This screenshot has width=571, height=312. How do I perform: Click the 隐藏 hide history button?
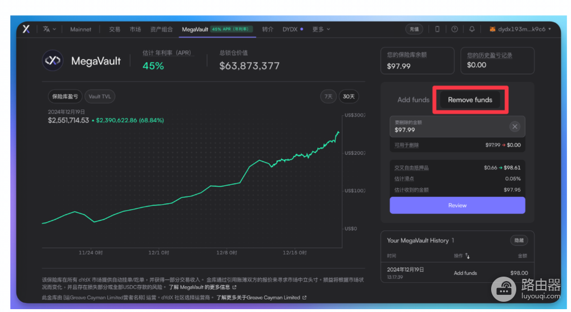[x=519, y=240]
